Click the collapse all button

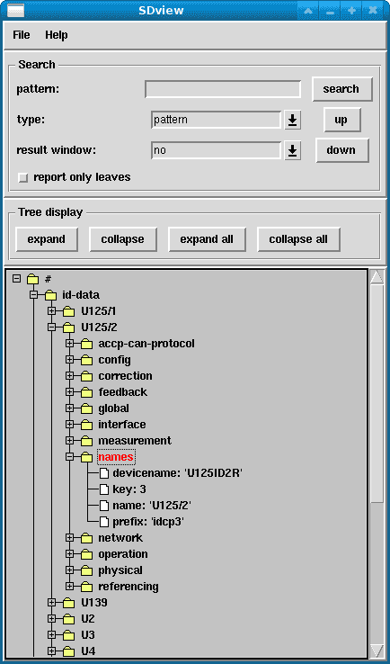click(x=298, y=239)
